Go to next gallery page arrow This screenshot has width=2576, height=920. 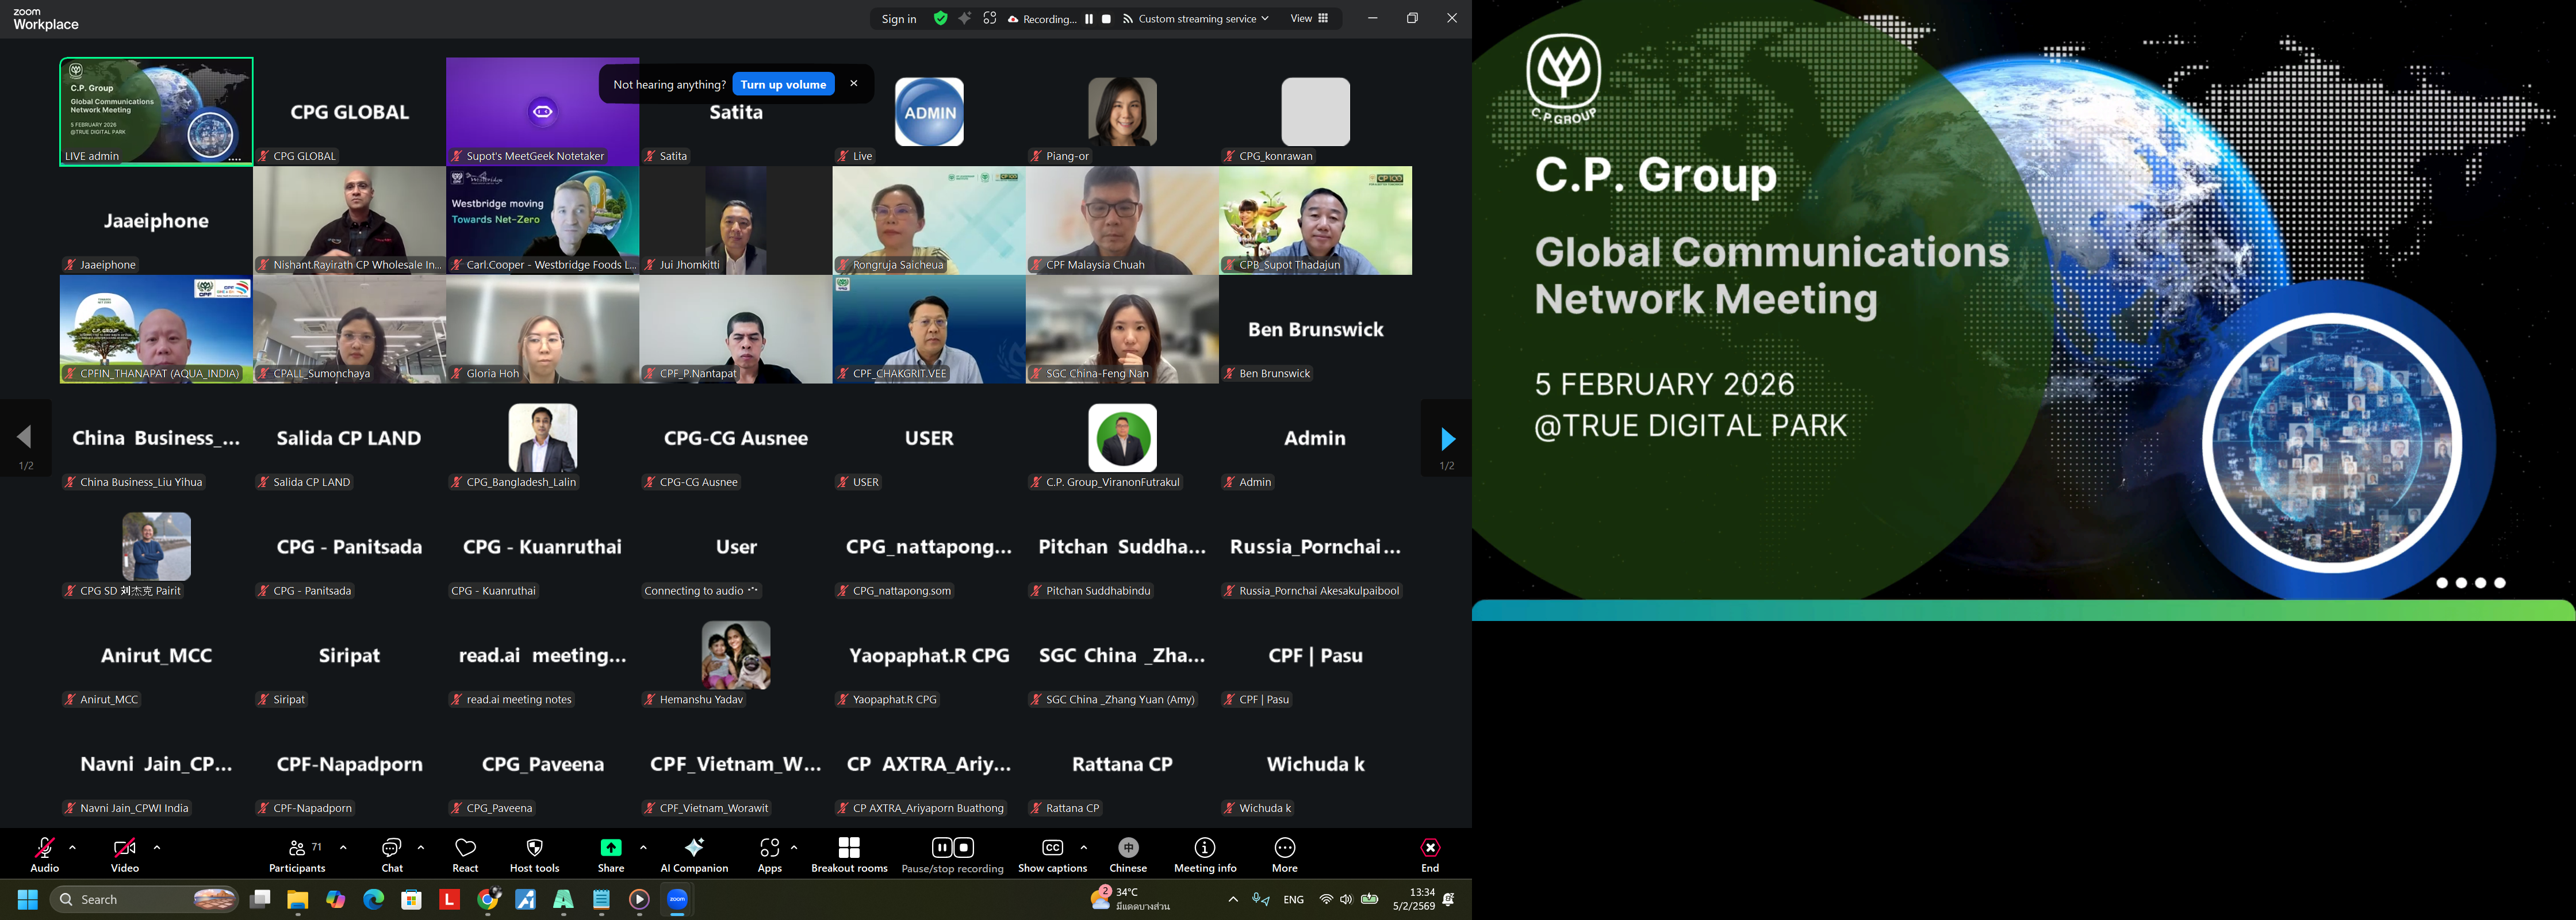1447,439
